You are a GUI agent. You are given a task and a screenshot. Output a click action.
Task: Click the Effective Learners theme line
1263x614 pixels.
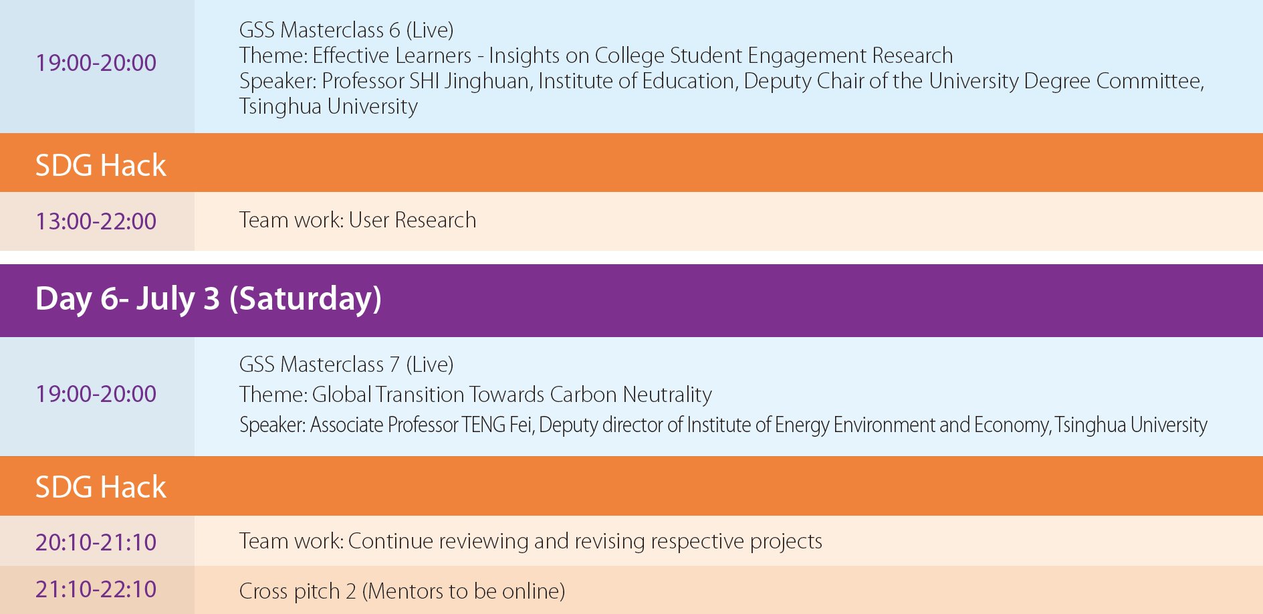click(595, 56)
